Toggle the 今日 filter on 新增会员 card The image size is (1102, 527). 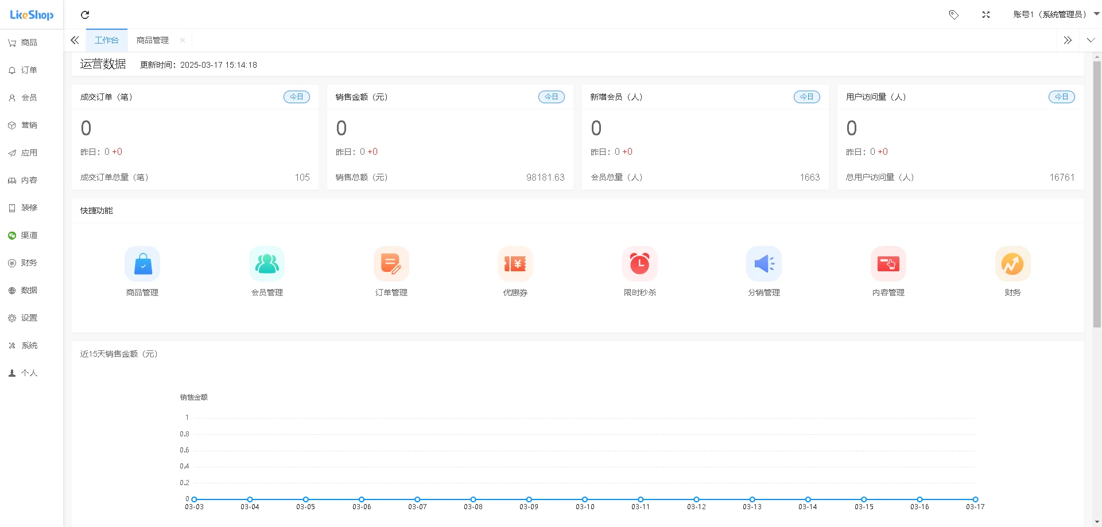tap(806, 96)
